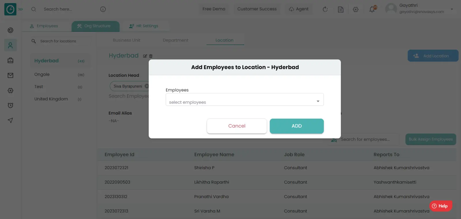Screen dimensions: 461x219
Task: Open the document notes icon in the header
Action: click(x=341, y=10)
